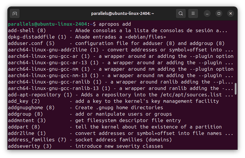Select aarch64-linux-gnu-gcc-ranlib-13 (1) line
Viewport: 245px width, 158px height.
pyautogui.click(x=120, y=88)
